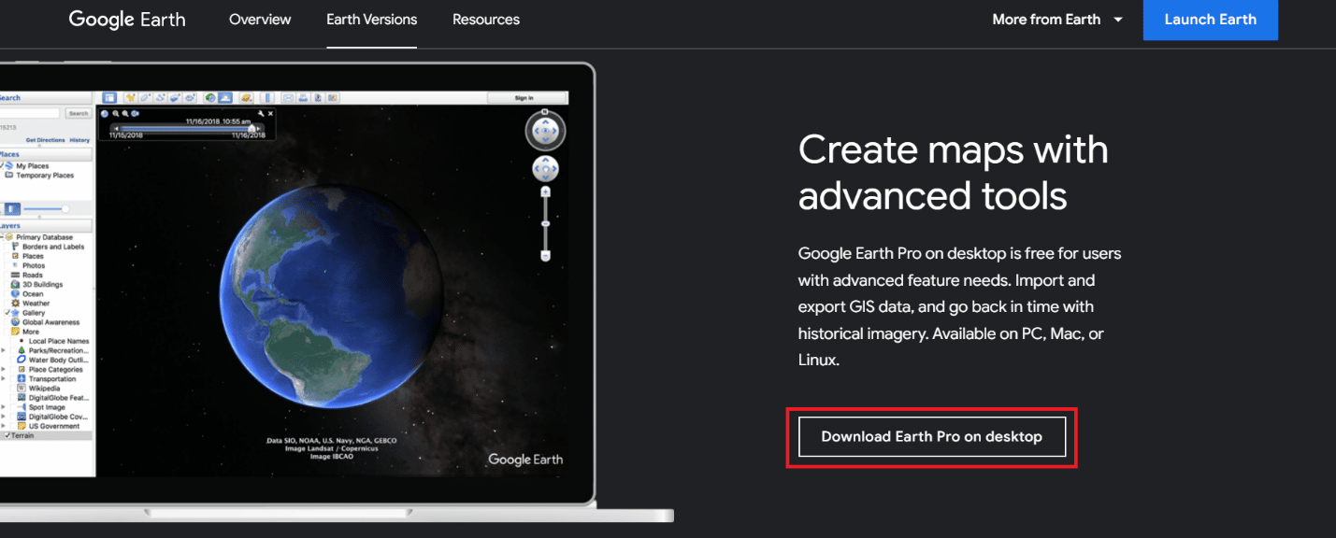The height and width of the screenshot is (538, 1336).
Task: Expand the Parks/Recreation layer arrow
Action: [3, 350]
